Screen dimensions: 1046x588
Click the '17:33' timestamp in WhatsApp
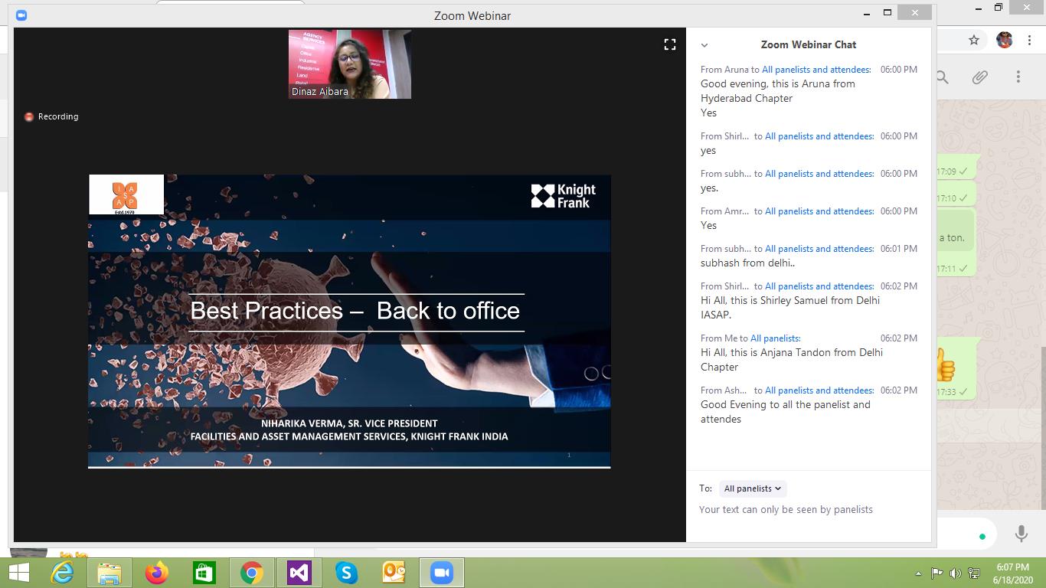click(946, 393)
